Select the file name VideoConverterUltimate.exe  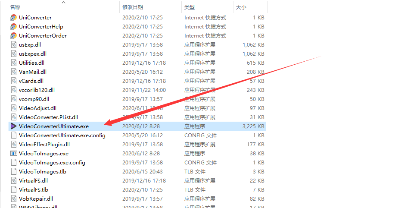pyautogui.click(x=54, y=126)
